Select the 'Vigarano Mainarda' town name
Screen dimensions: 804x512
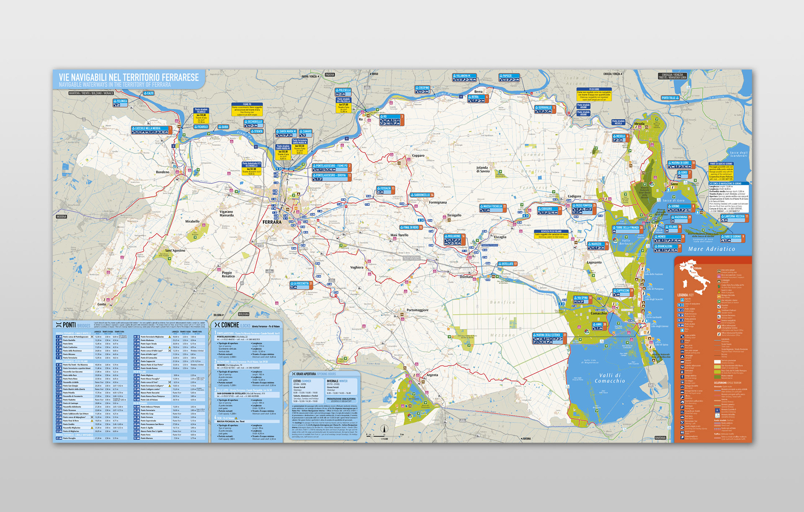tap(227, 214)
